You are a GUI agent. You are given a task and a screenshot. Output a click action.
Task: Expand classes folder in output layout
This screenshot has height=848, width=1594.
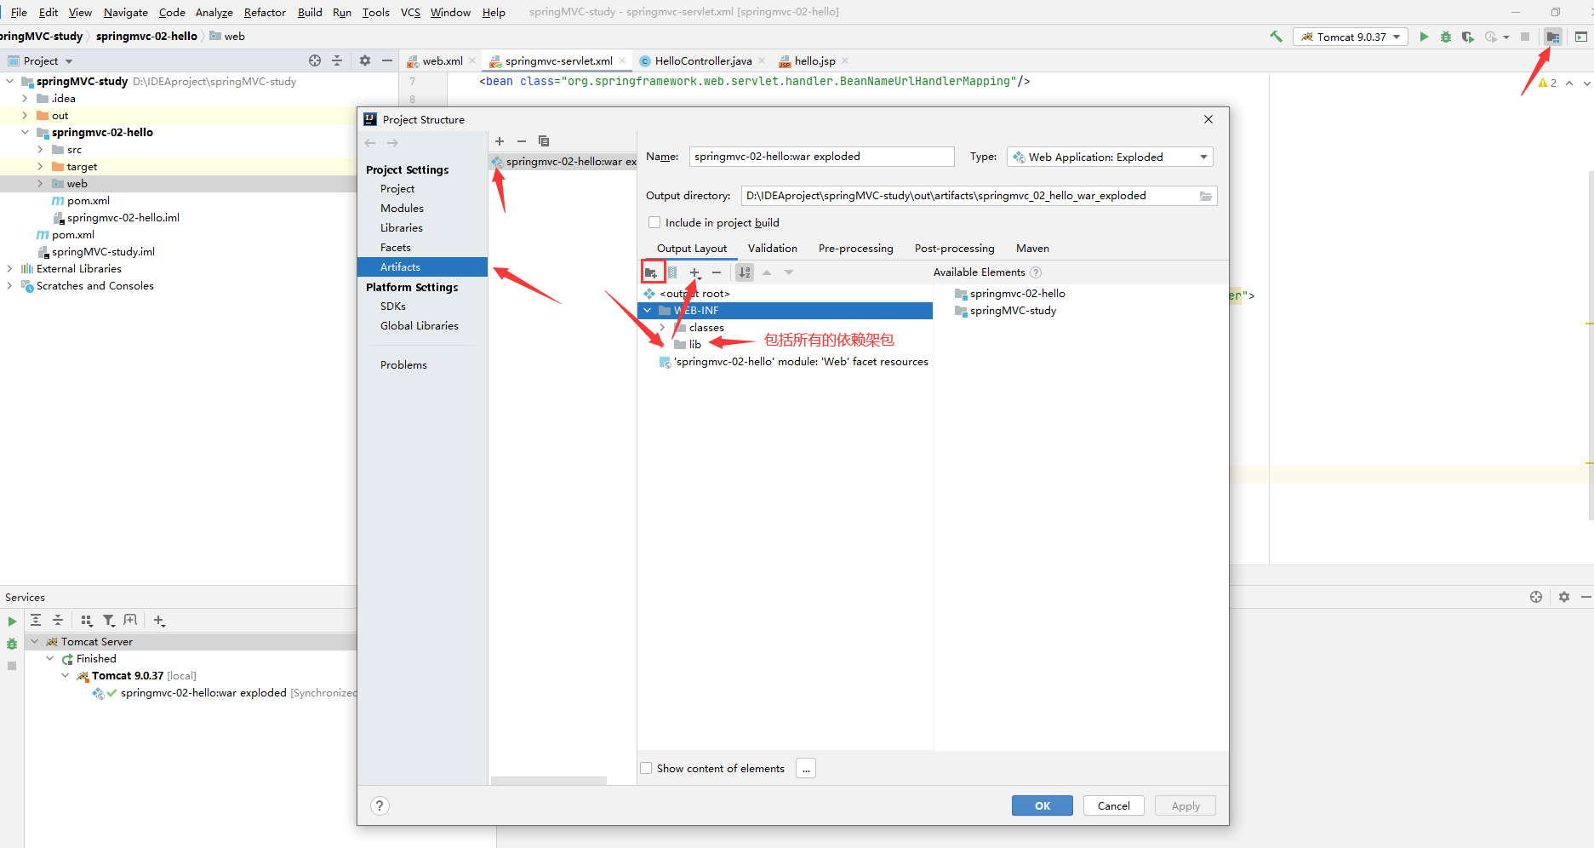pos(663,328)
